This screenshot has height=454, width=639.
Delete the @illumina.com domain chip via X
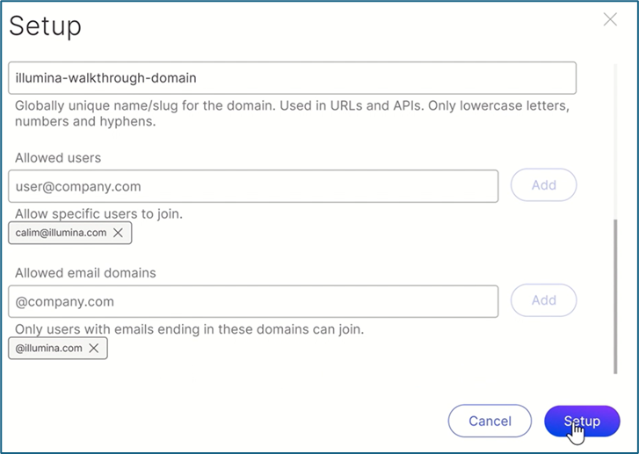tap(94, 349)
